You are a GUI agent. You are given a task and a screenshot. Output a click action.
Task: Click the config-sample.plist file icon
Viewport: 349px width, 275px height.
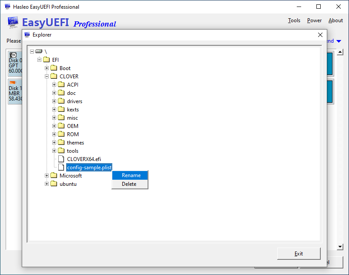(x=61, y=167)
